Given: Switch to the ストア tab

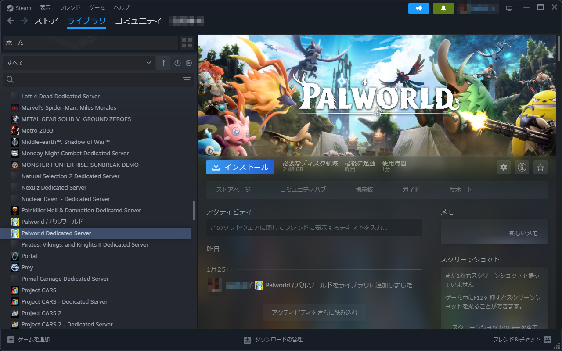Looking at the screenshot, I should pyautogui.click(x=46, y=21).
